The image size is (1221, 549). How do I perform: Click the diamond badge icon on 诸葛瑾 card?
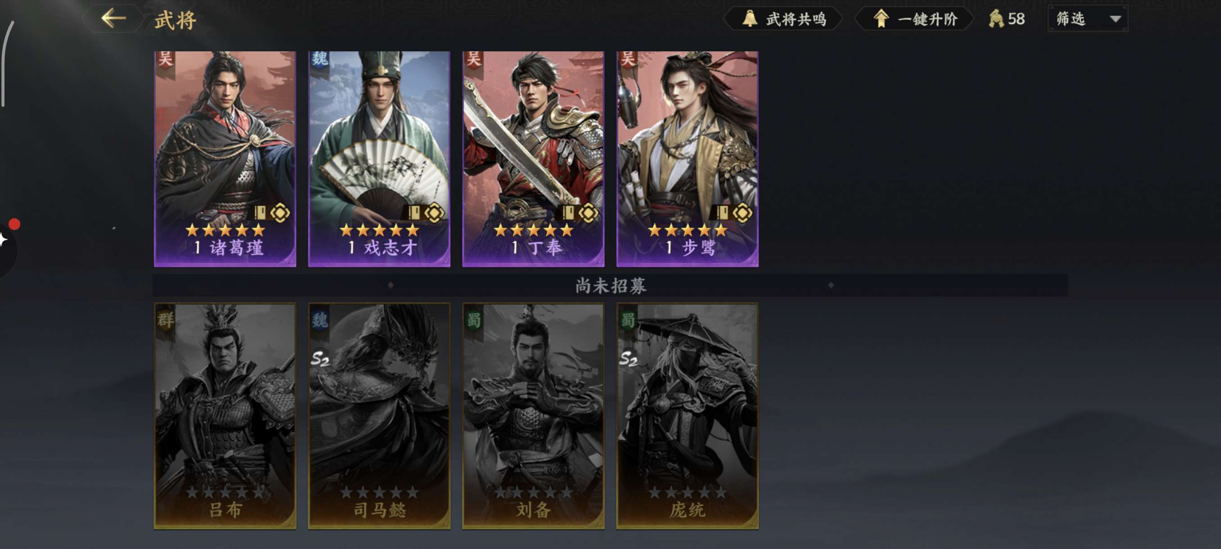(280, 213)
